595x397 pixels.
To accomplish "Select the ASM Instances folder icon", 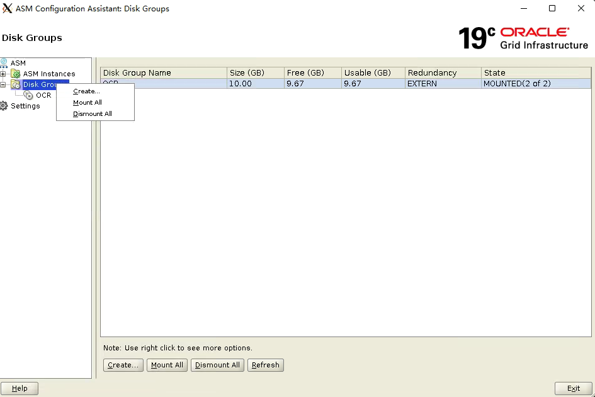I will 16,74.
